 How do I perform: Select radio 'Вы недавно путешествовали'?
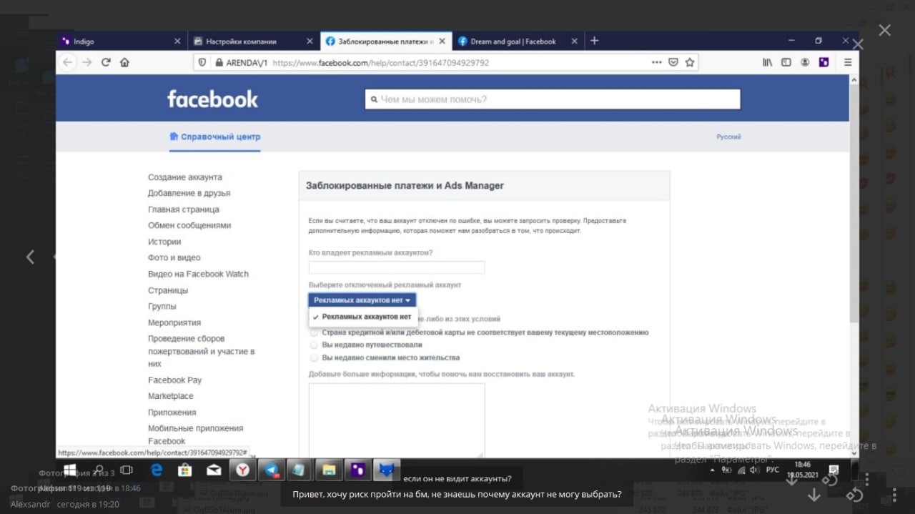[x=314, y=345]
